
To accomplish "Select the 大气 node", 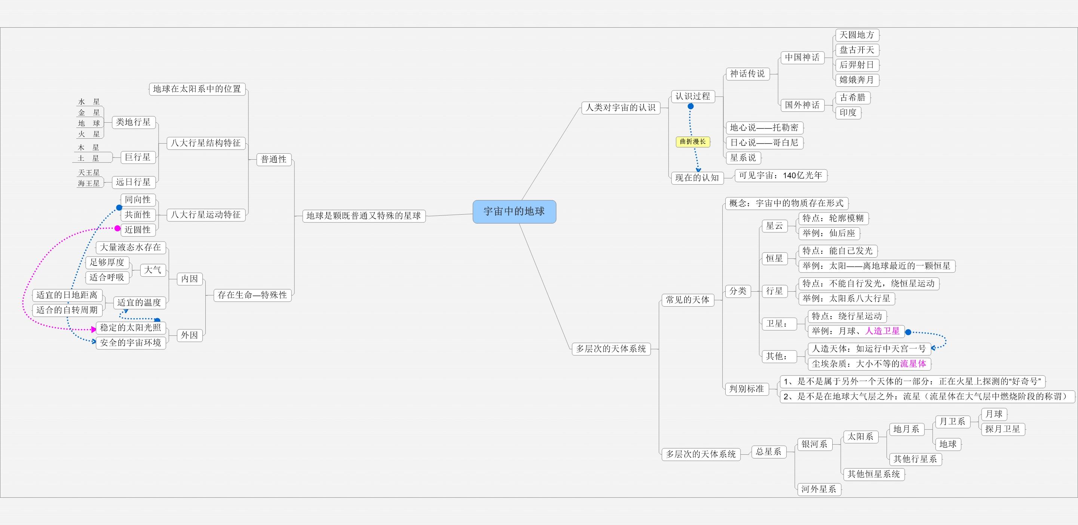I will coord(153,270).
